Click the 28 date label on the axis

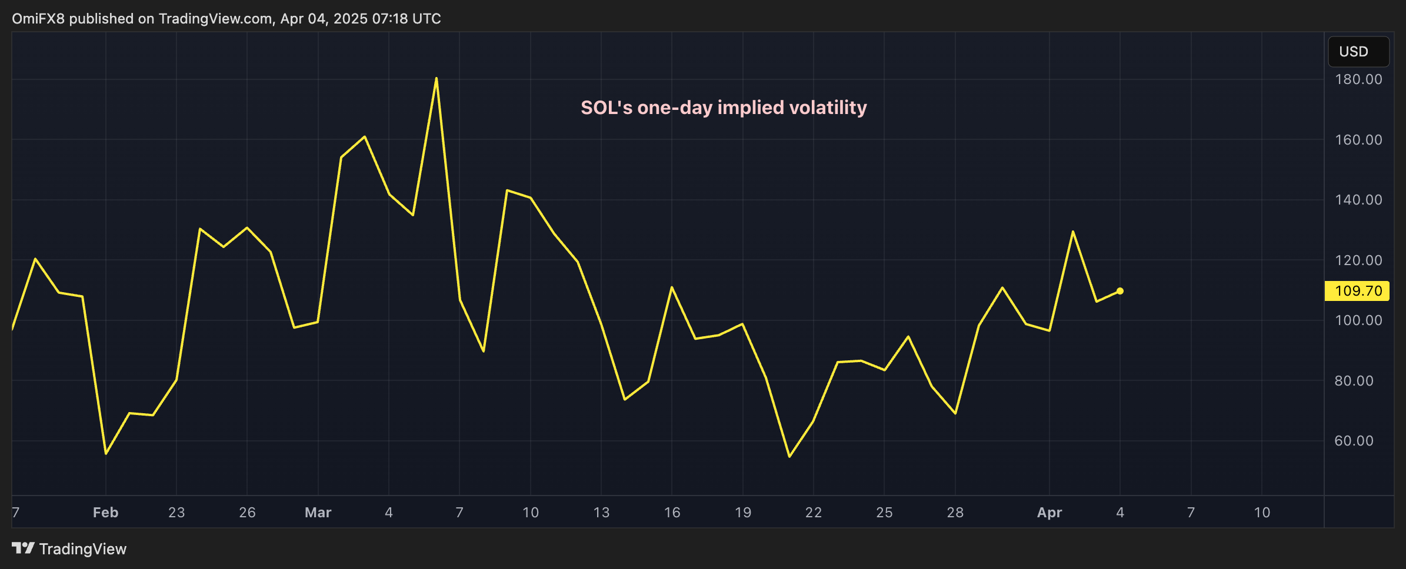[955, 512]
